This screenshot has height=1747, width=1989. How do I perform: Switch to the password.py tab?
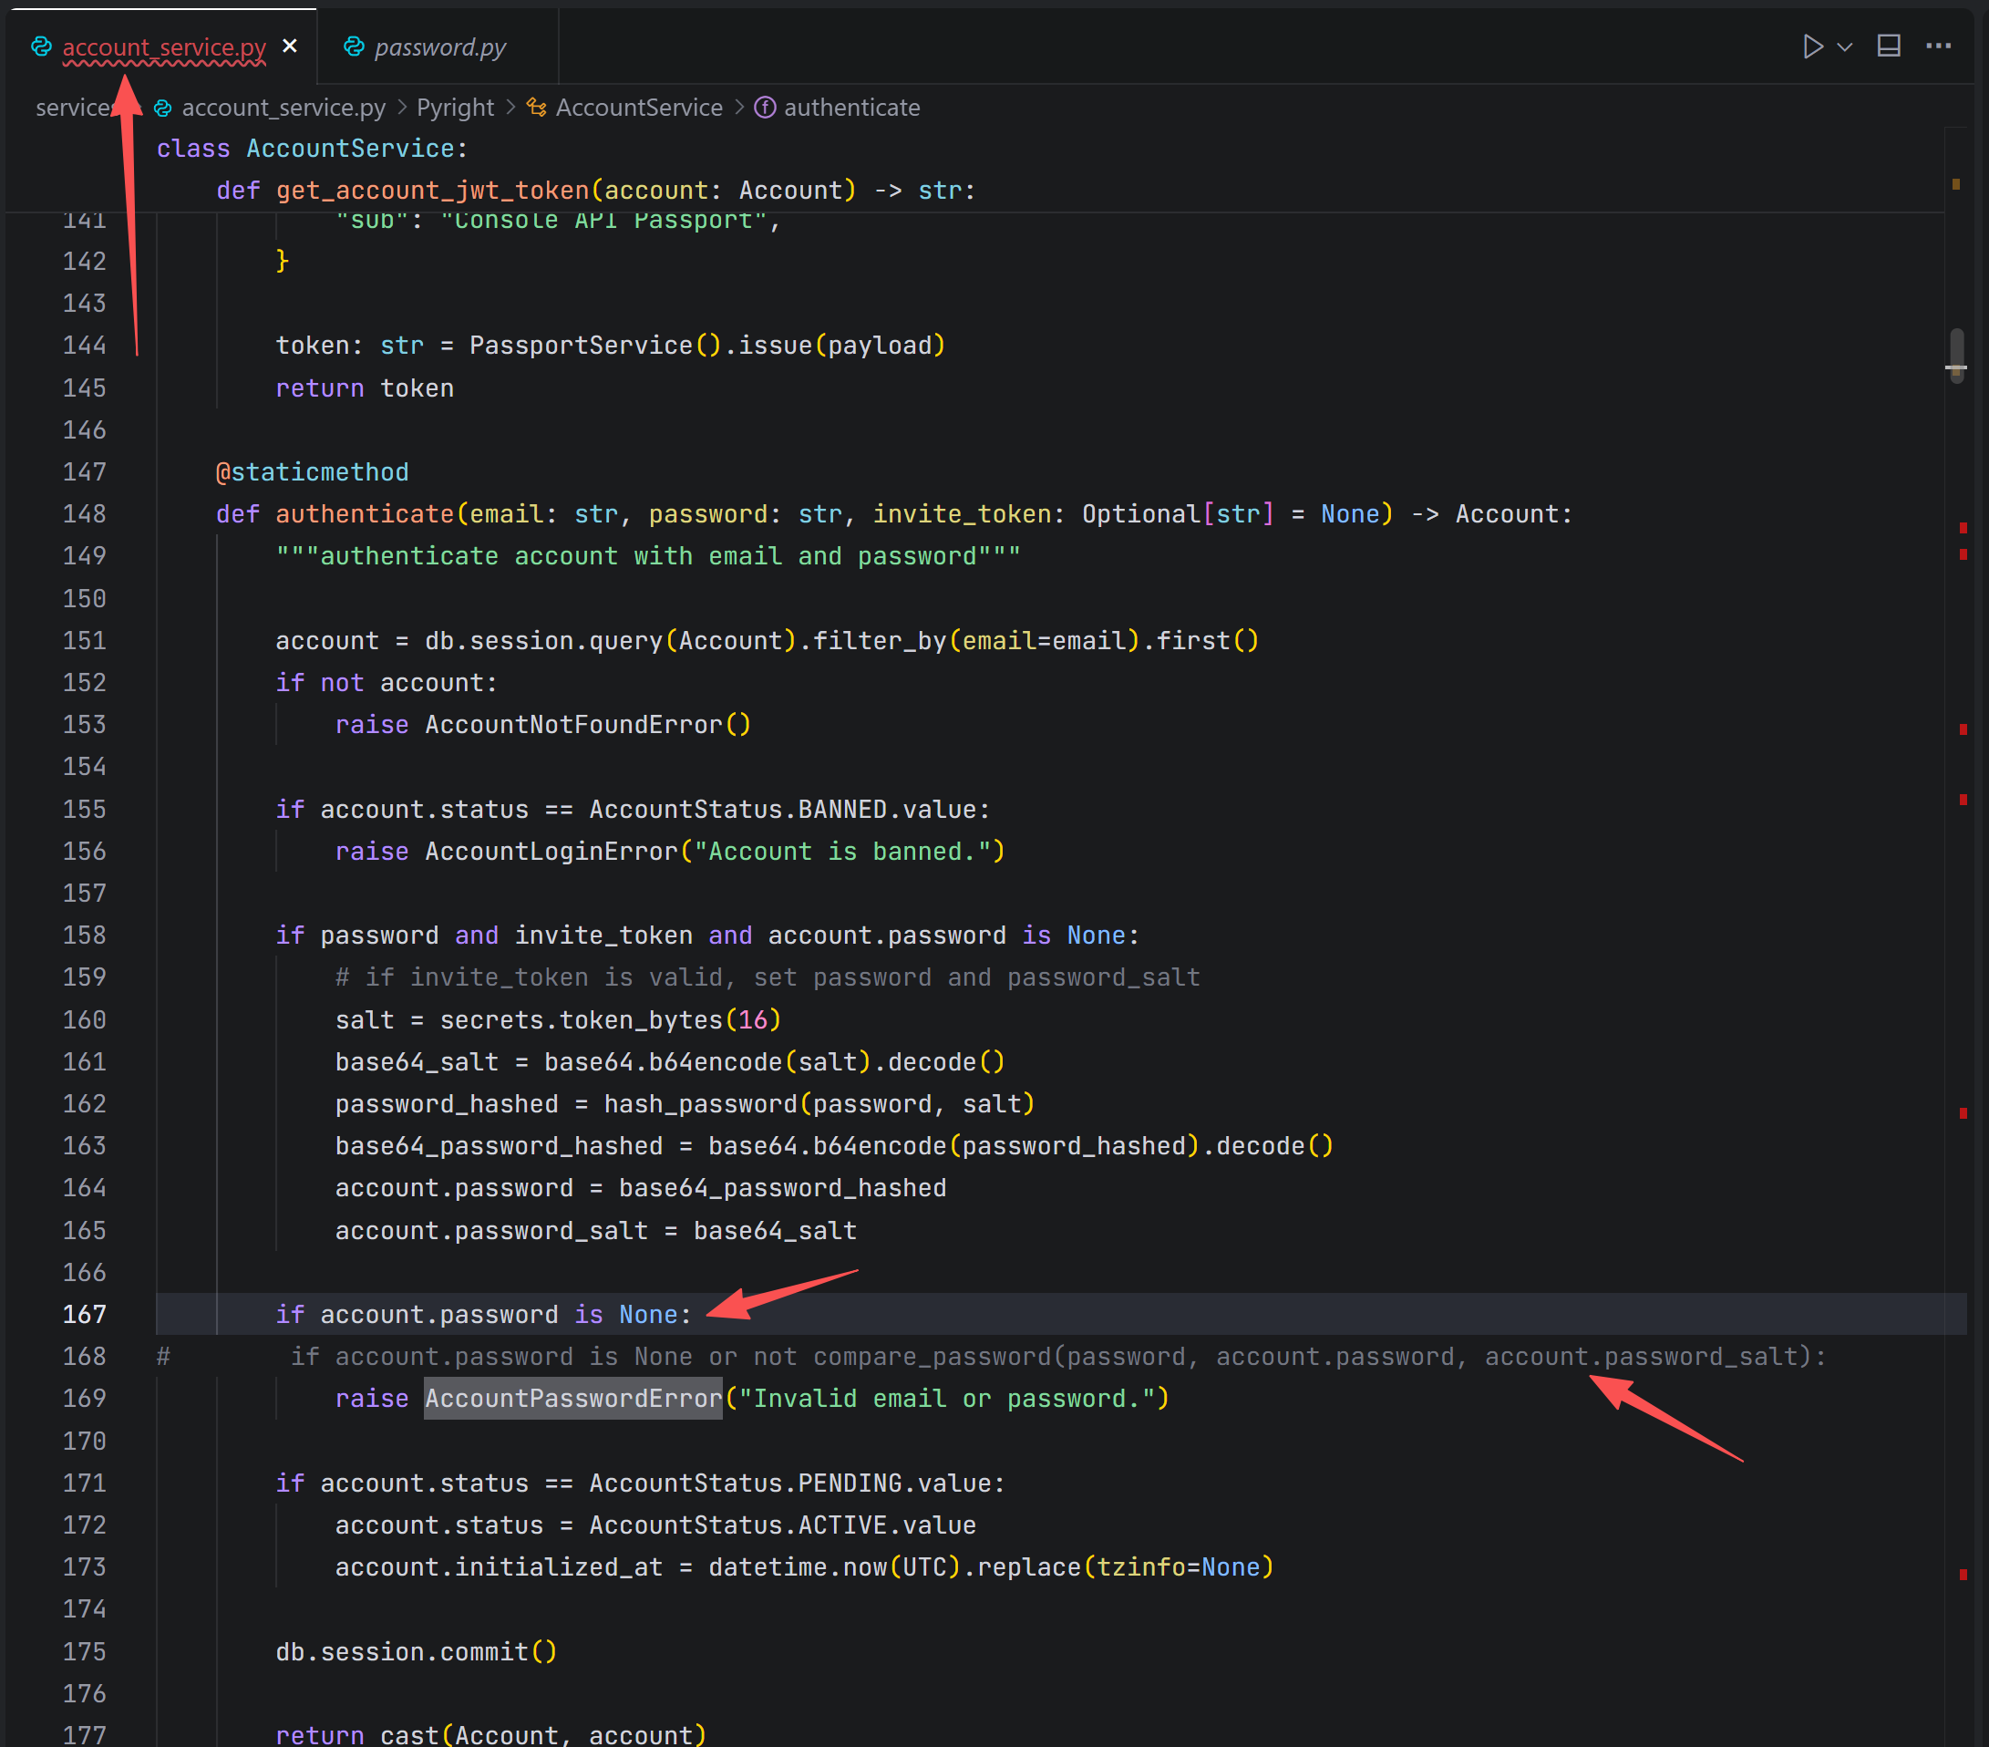pos(440,47)
